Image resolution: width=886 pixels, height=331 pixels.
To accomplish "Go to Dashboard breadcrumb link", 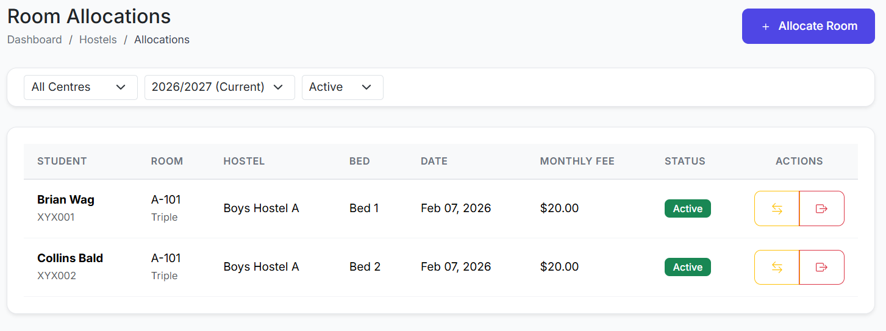I will (x=34, y=40).
